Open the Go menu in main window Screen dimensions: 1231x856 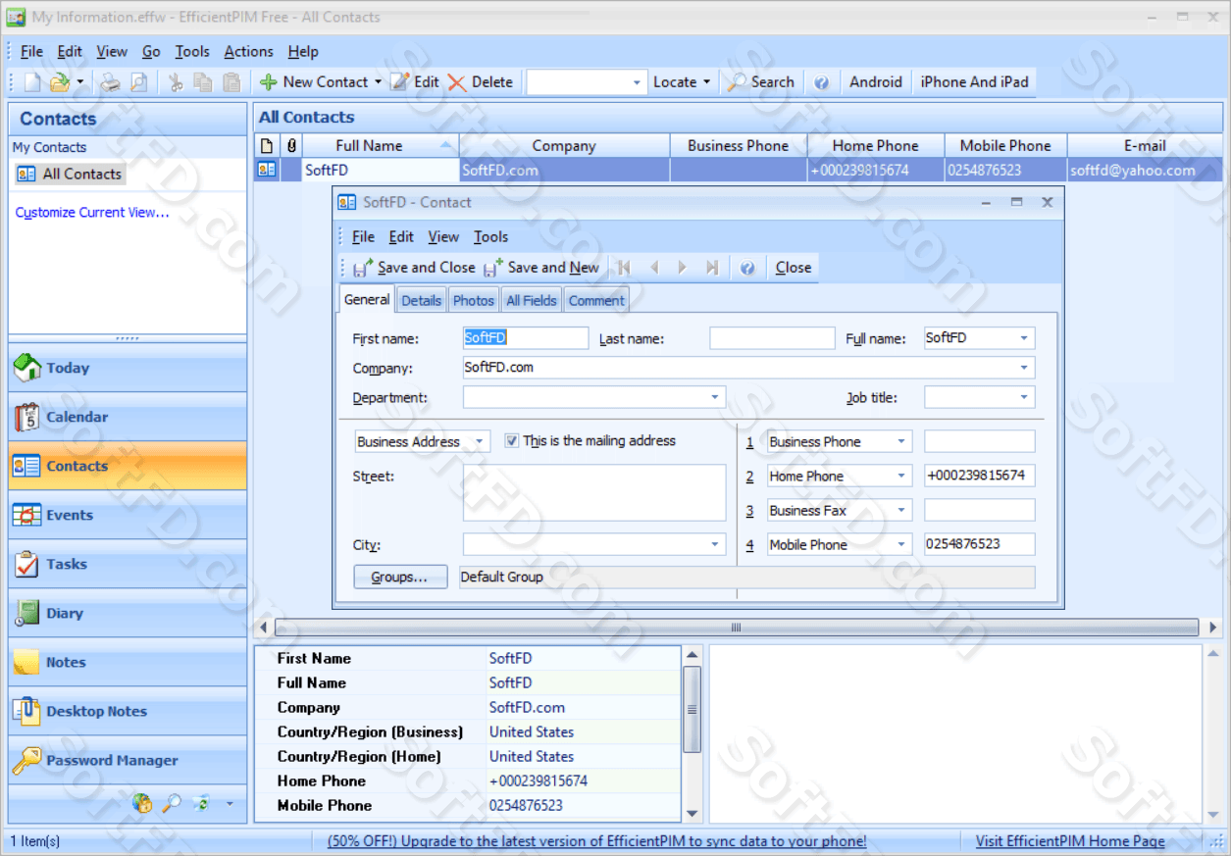tap(151, 52)
